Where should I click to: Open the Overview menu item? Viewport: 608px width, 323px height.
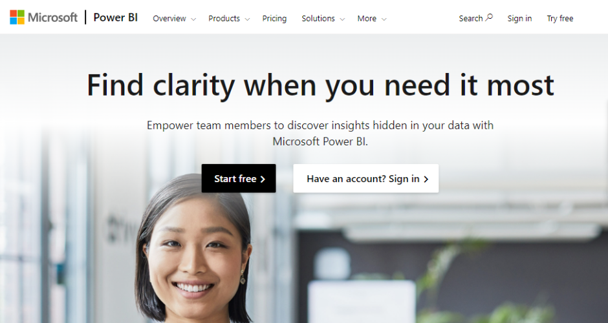(x=169, y=19)
